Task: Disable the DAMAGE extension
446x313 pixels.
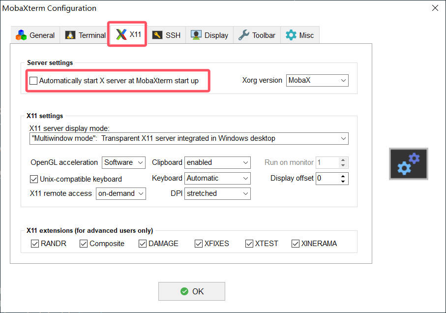Action: pos(143,244)
